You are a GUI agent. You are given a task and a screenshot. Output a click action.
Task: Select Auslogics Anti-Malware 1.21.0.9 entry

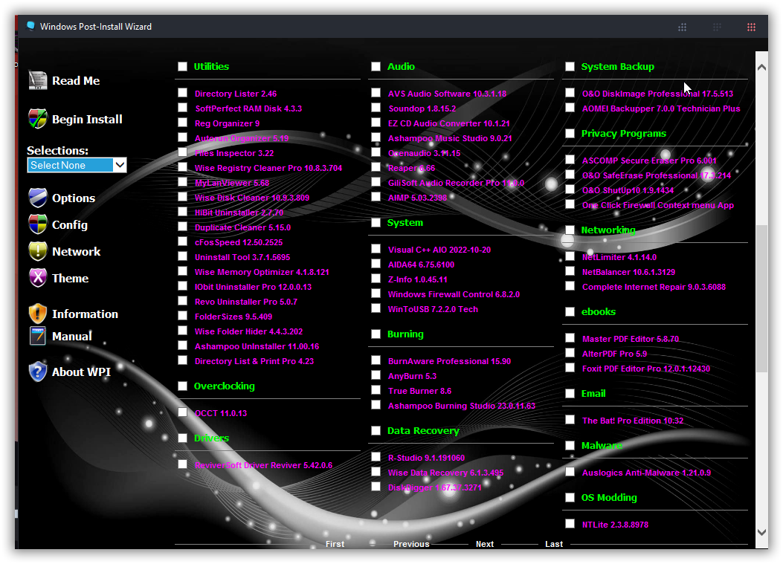coord(647,473)
